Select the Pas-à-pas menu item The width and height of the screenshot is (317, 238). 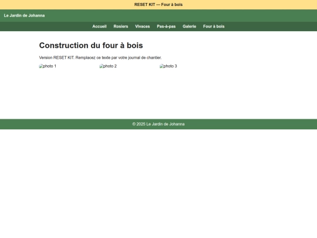click(166, 26)
